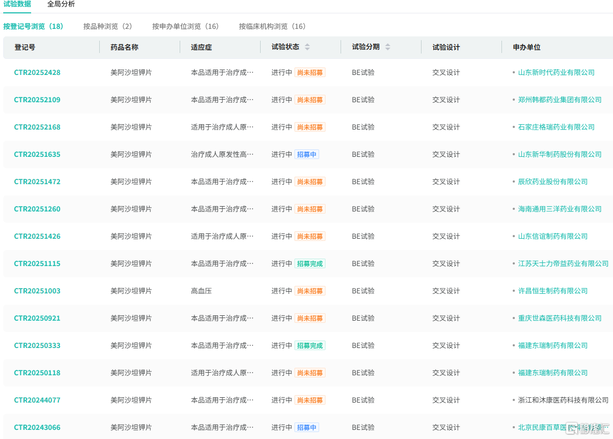613x439 pixels.
Task: Open sponsor 山东新时代药业有限公司
Action: (556, 73)
